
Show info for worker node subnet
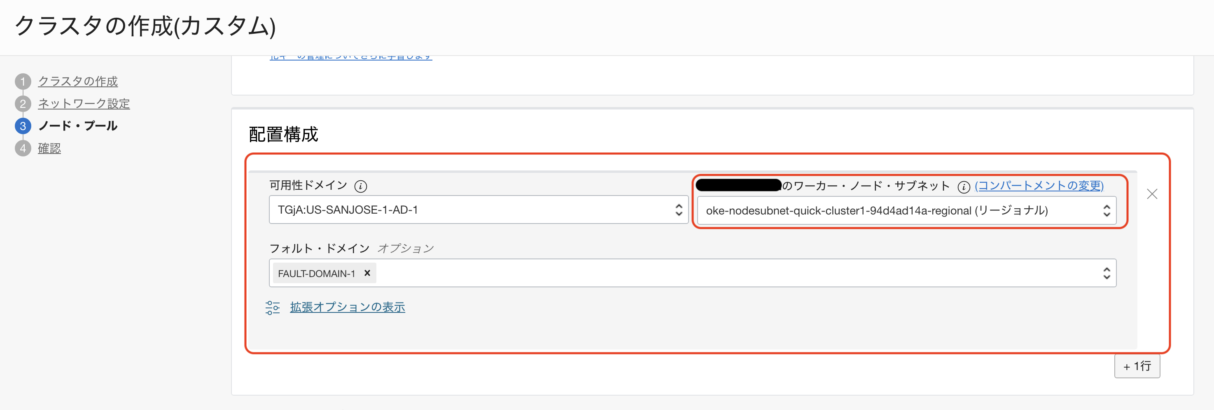click(x=963, y=187)
